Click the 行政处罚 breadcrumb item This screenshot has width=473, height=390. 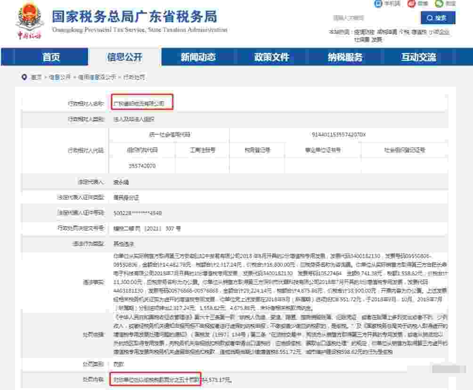(x=134, y=77)
